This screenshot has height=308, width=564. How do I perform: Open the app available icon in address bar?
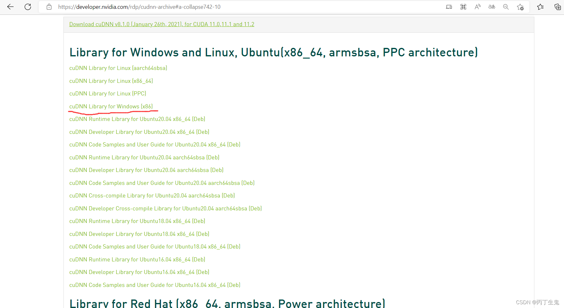click(449, 7)
